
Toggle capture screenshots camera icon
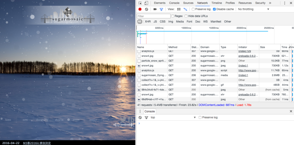click(155, 9)
